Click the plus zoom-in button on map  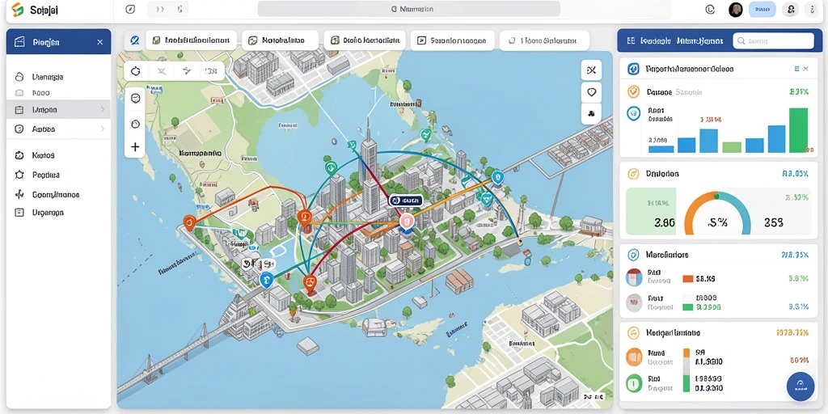pos(135,147)
